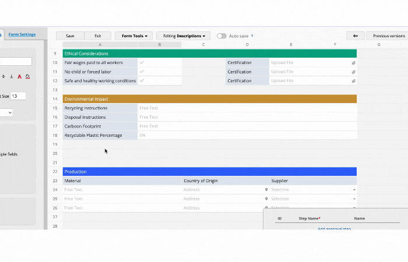Click the Previous versions button
408x262 pixels.
(x=388, y=36)
